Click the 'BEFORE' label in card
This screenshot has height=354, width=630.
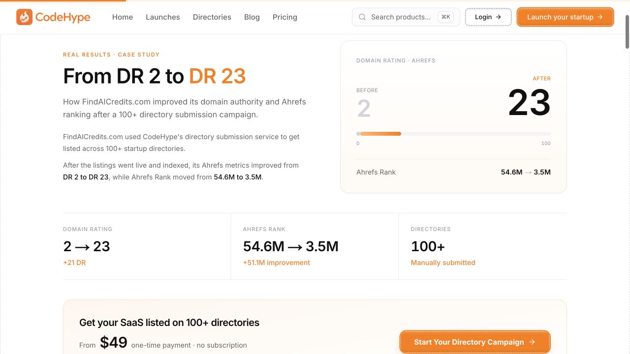[x=367, y=90]
